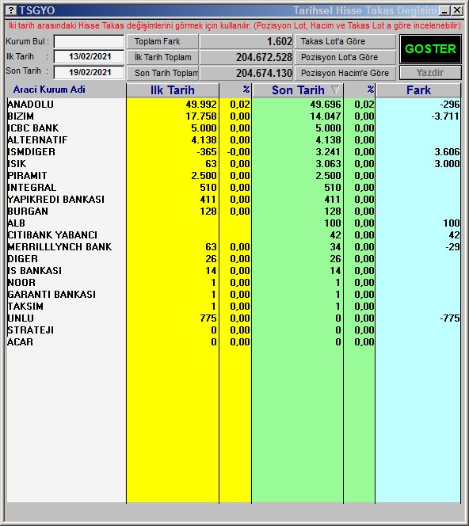Click ISMDIGER Ilk Tarih value -365
The image size is (469, 526).
(x=207, y=152)
